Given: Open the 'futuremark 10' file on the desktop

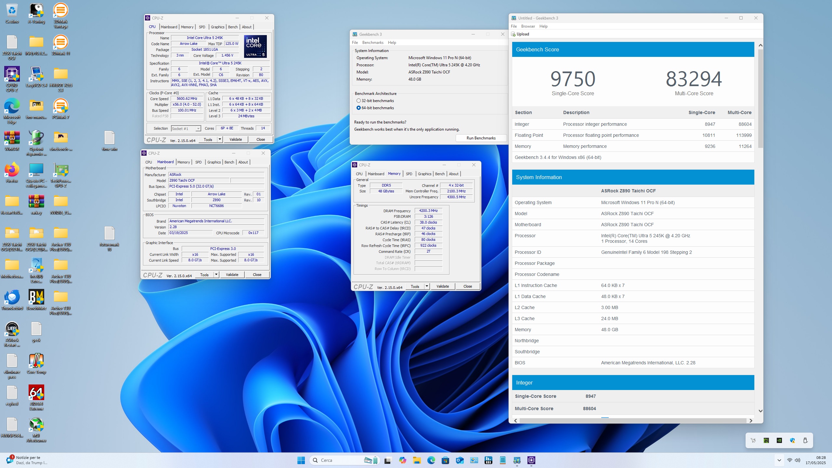Looking at the screenshot, I should click(x=110, y=239).
